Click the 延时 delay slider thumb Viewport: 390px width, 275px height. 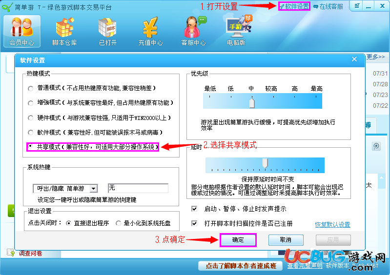pos(265,163)
